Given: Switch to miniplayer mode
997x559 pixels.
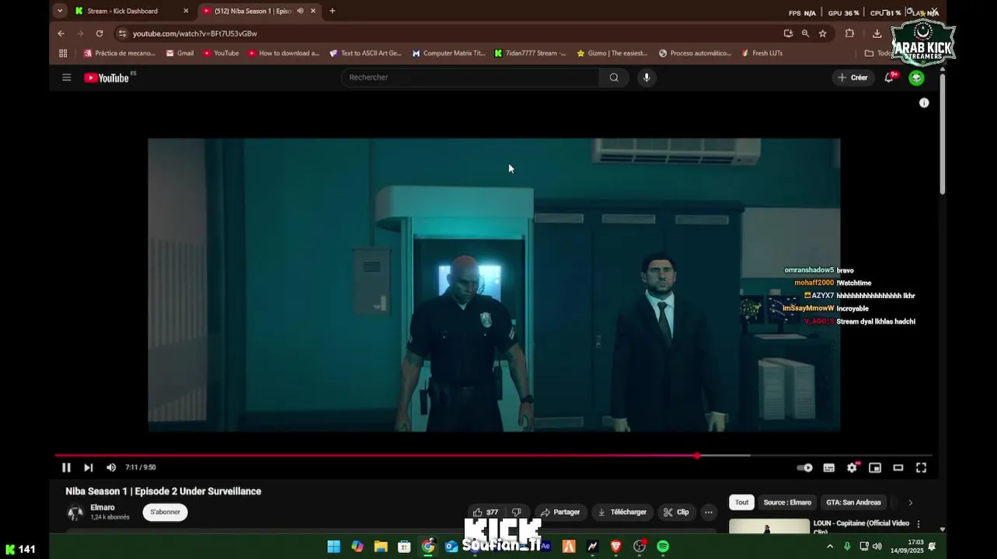Looking at the screenshot, I should pos(875,467).
